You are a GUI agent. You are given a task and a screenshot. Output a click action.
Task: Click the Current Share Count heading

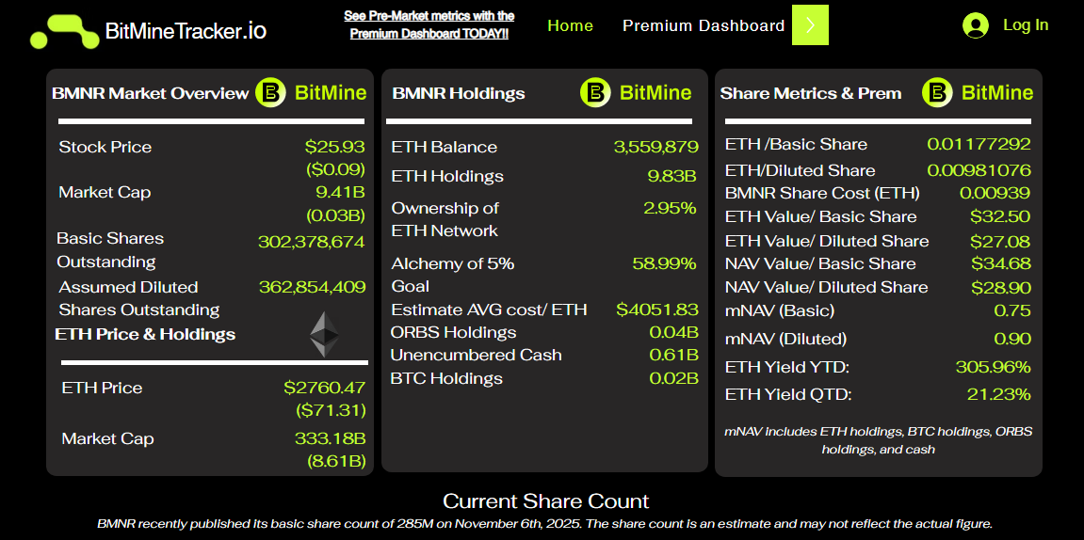(x=545, y=501)
